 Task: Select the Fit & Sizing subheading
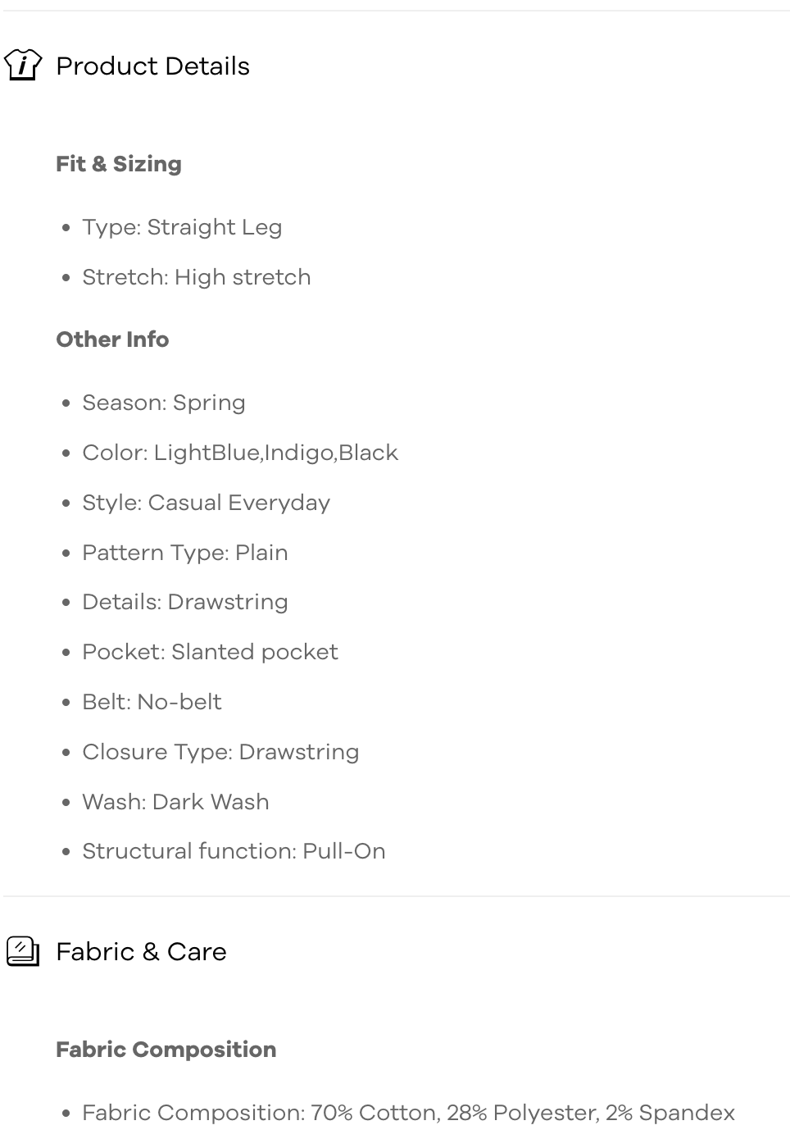click(119, 164)
